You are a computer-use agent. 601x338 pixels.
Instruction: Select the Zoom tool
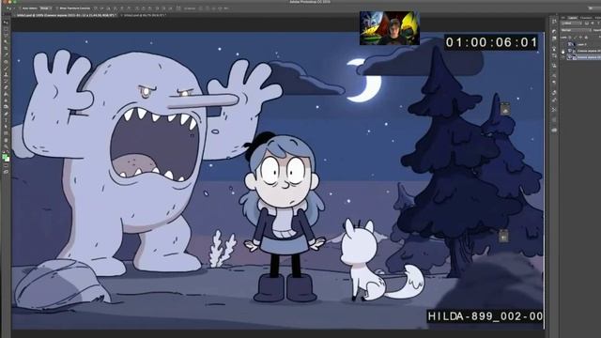pyautogui.click(x=6, y=146)
